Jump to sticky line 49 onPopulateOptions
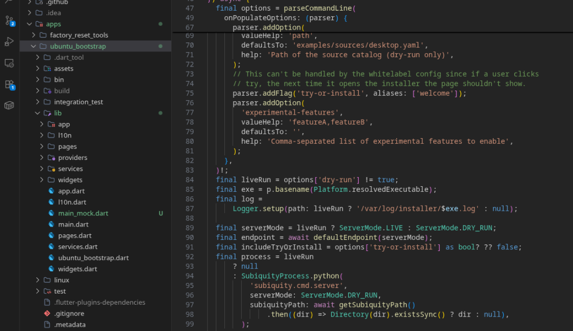The width and height of the screenshot is (573, 331). 285,18
